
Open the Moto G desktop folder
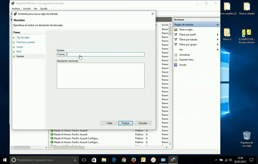[227, 33]
